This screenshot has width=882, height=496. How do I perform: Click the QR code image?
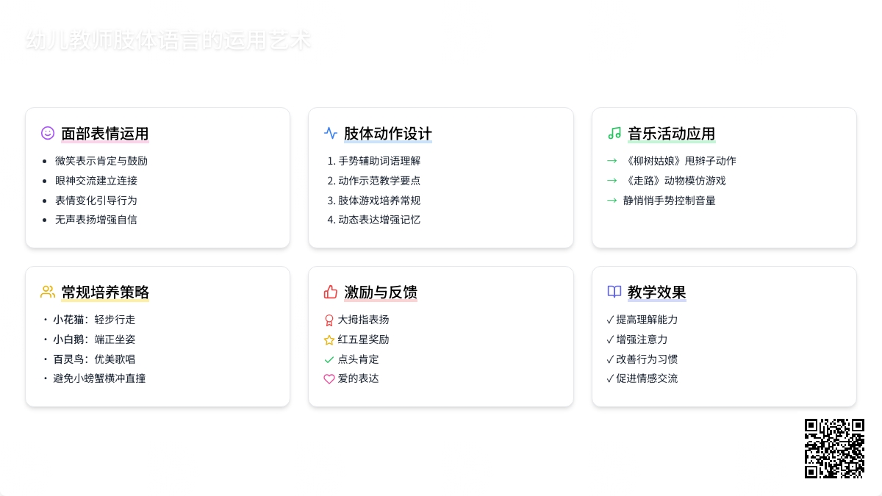834,448
